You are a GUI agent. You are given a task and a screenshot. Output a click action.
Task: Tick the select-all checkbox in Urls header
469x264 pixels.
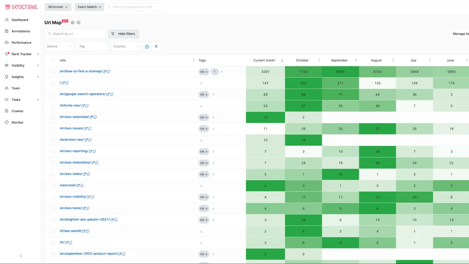click(x=53, y=61)
